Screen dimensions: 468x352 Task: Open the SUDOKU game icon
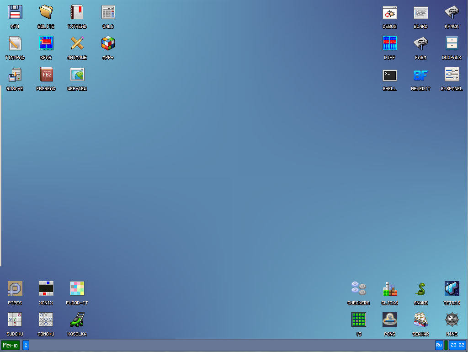coord(15,320)
